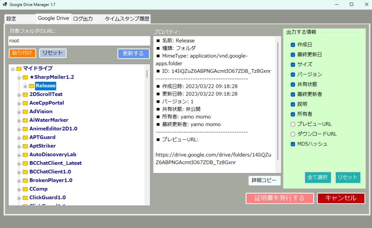
Task: Click the 証明書を発行する button
Action: click(x=280, y=198)
